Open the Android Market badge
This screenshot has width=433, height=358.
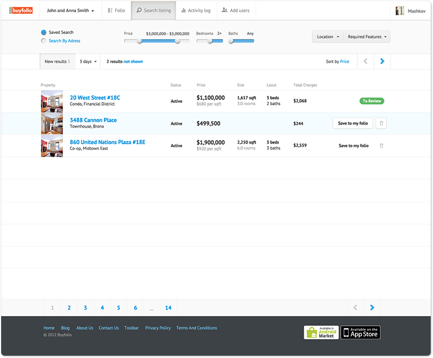coord(321,332)
